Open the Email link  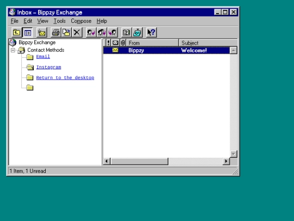click(x=43, y=57)
